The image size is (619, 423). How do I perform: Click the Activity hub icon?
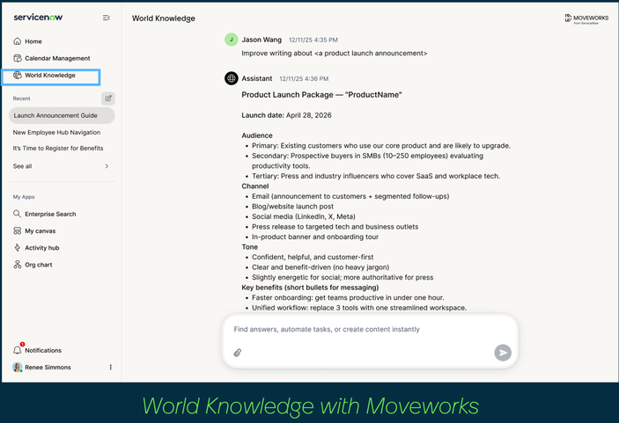tap(17, 248)
